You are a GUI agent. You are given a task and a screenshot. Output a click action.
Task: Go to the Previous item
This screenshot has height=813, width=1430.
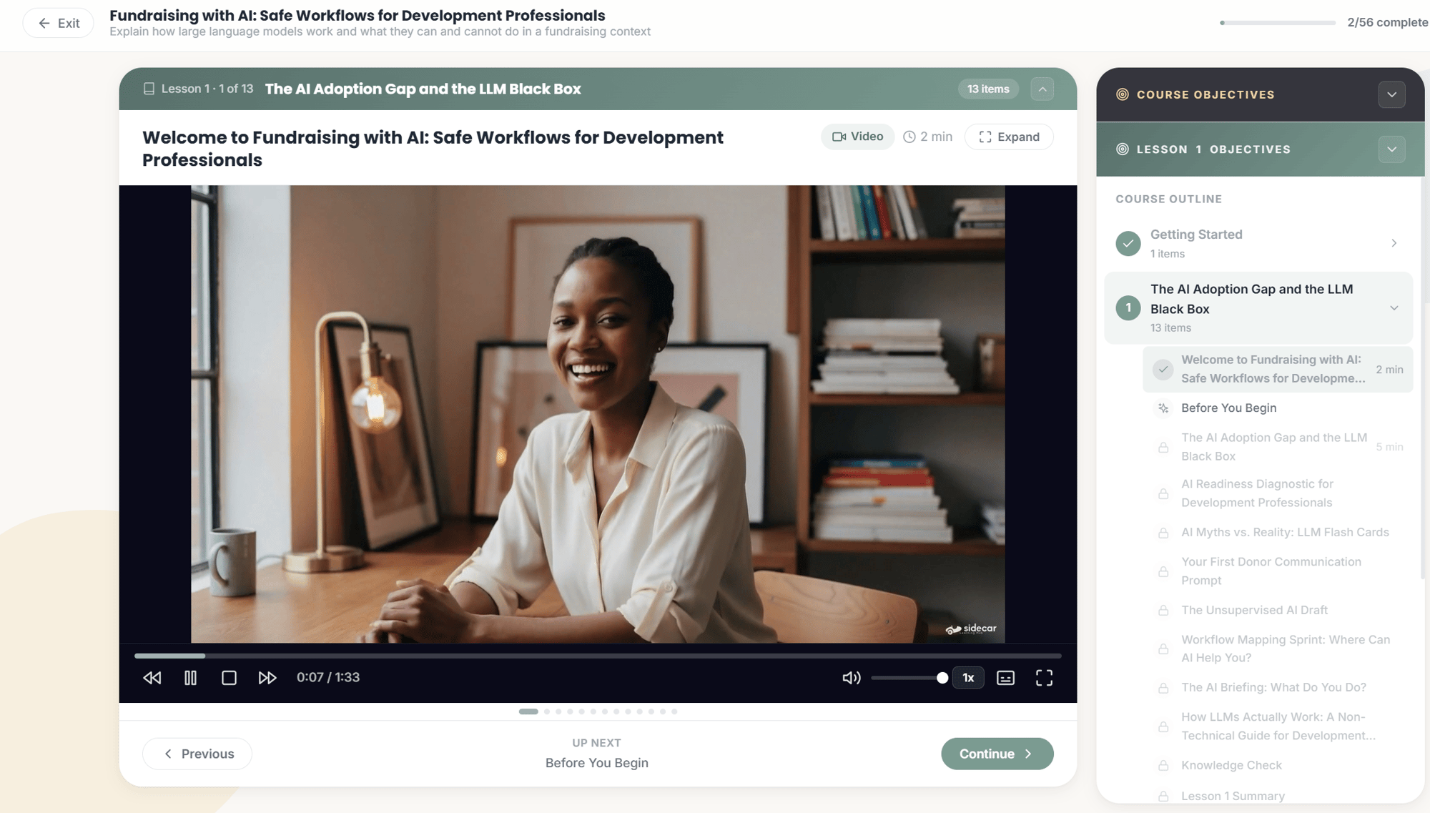(197, 754)
